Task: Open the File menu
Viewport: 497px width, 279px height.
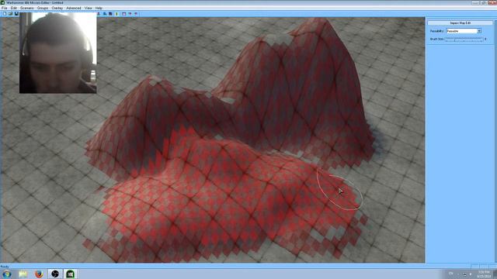Action: click(x=4, y=8)
